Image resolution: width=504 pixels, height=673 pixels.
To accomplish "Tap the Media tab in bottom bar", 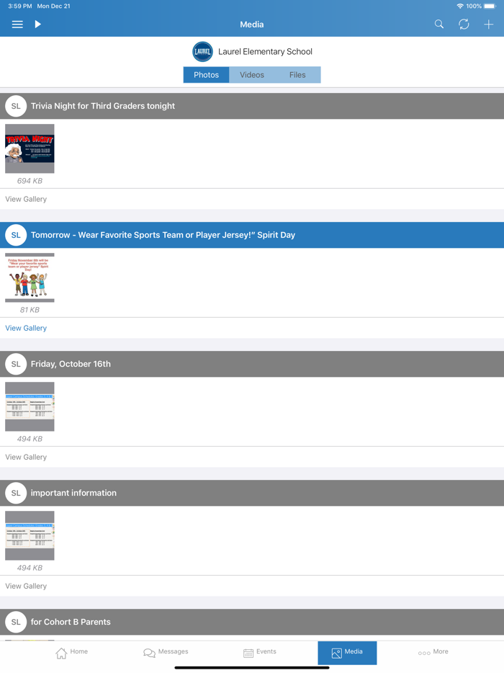I will pos(348,653).
